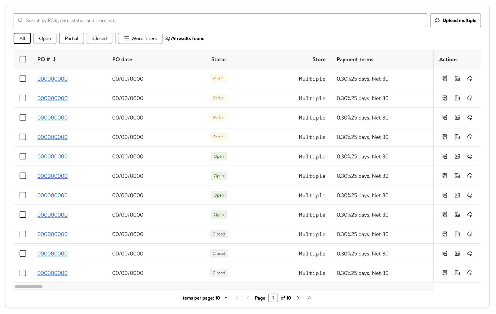
Task: Expand the More filters panel
Action: (x=140, y=38)
